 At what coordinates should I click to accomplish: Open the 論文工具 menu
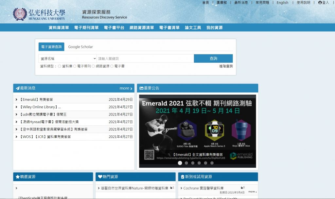pyautogui.click(x=193, y=28)
